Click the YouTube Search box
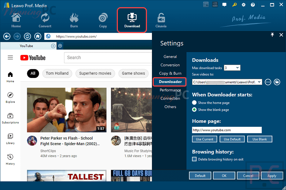The width and height of the screenshot is (286, 190). pyautogui.click(x=108, y=57)
